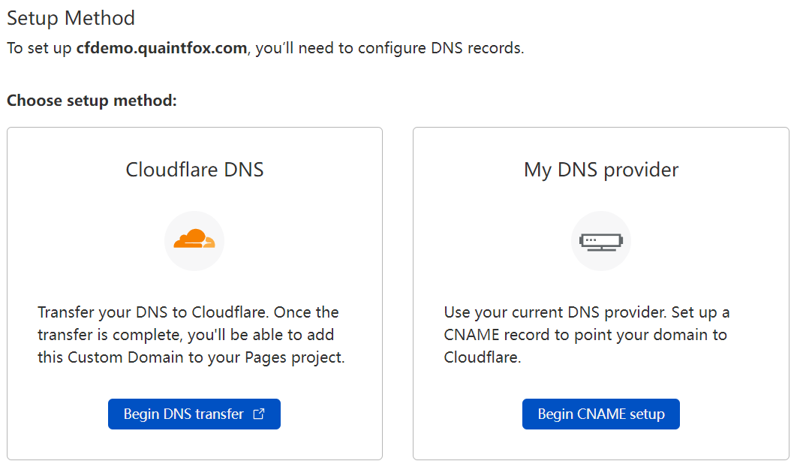794x470 pixels.
Task: Click the "Choose setup method:" label
Action: point(92,100)
